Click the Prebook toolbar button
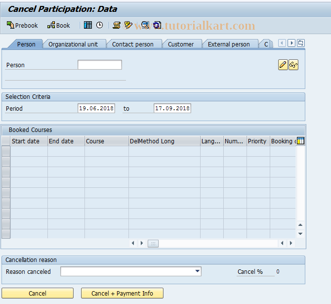 coord(22,25)
